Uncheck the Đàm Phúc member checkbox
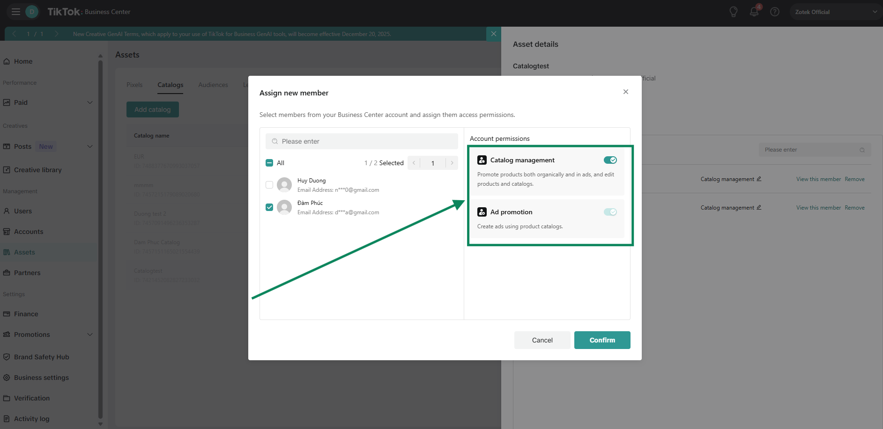Image resolution: width=883 pixels, height=429 pixels. tap(269, 207)
